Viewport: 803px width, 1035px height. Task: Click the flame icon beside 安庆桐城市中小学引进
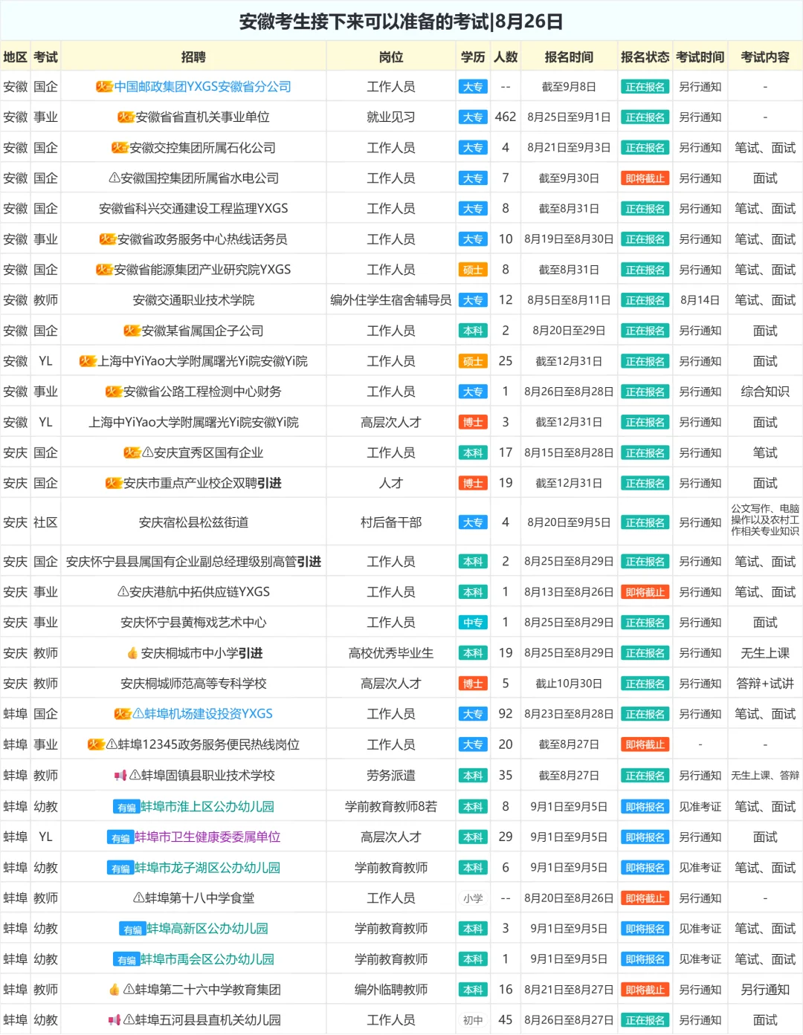pyautogui.click(x=132, y=653)
